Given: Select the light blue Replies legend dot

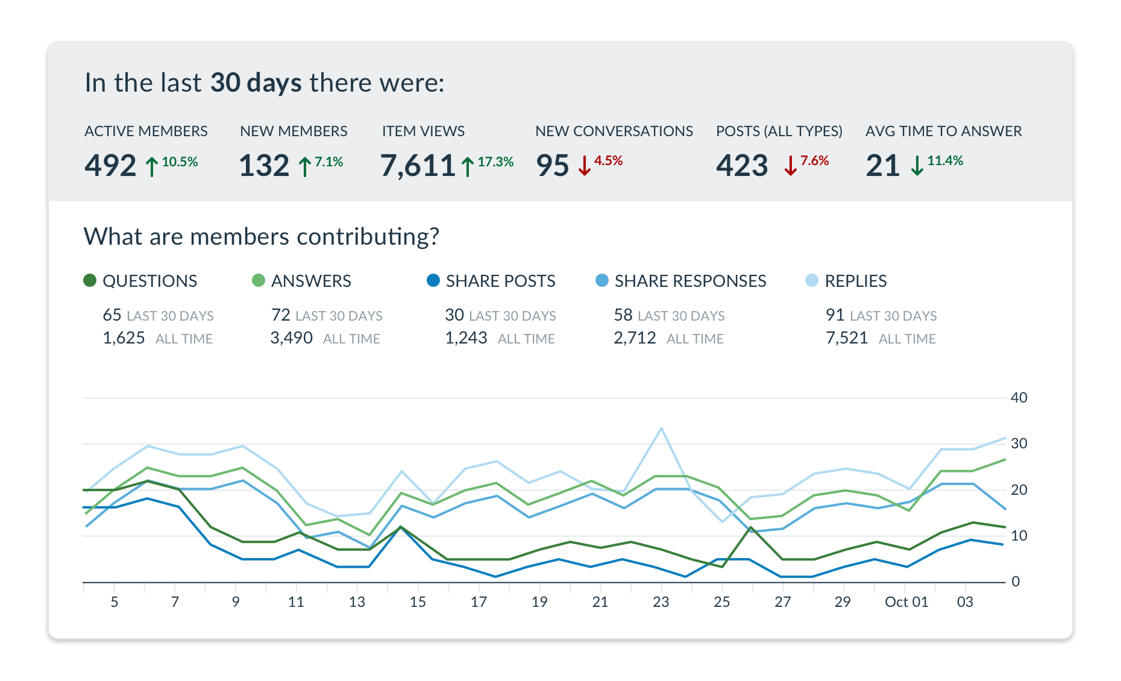Looking at the screenshot, I should pyautogui.click(x=812, y=280).
